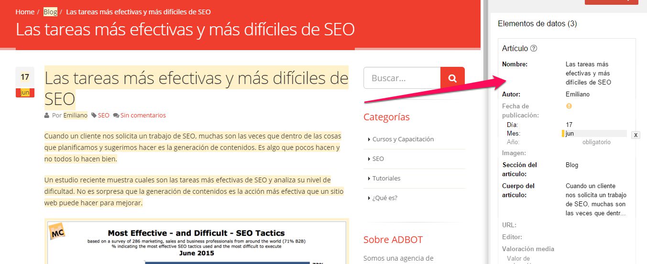Click the red search magnifier button
The height and width of the screenshot is (264, 647).
[452, 78]
